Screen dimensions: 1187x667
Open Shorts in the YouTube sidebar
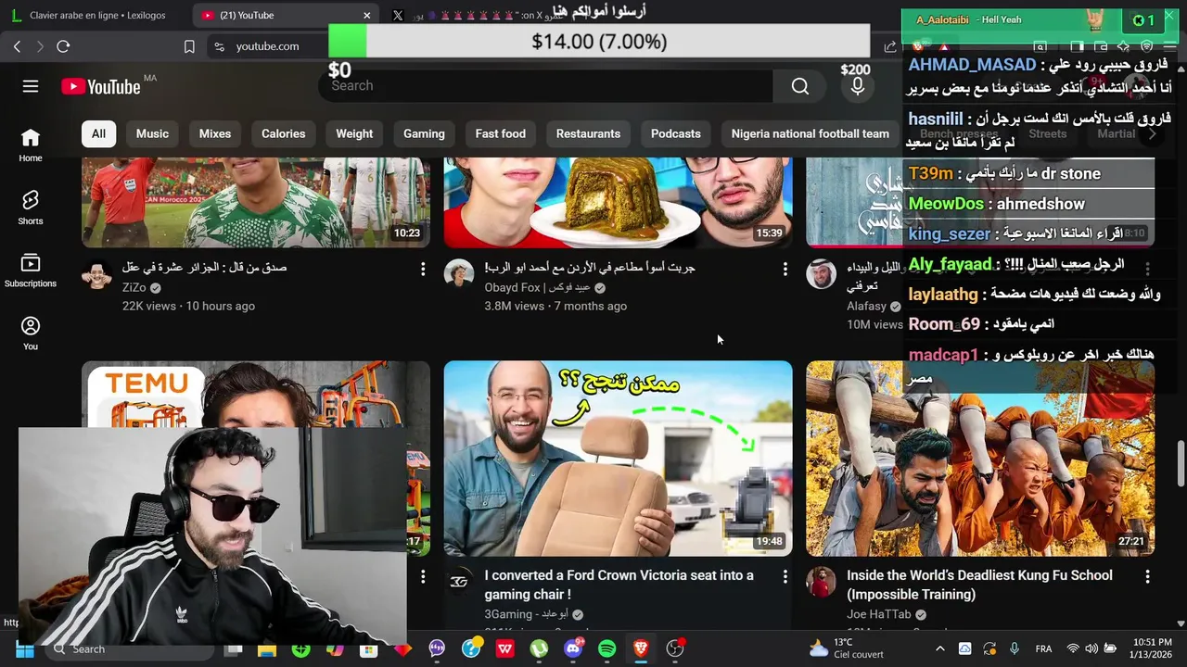31,208
